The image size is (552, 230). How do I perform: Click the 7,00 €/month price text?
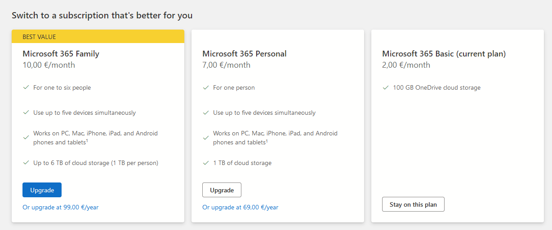pos(226,65)
